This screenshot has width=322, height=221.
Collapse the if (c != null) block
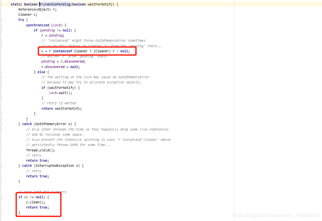[x=1, y=197]
